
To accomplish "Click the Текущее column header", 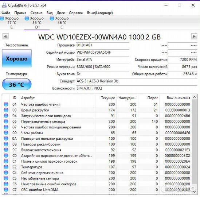I will 106,98.
